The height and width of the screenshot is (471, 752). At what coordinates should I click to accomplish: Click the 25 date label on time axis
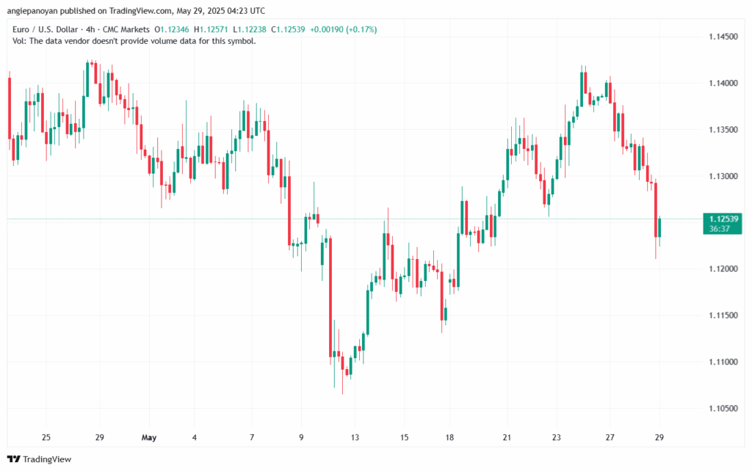point(46,438)
